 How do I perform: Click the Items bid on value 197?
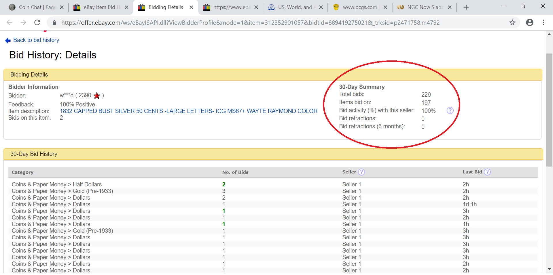[426, 103]
